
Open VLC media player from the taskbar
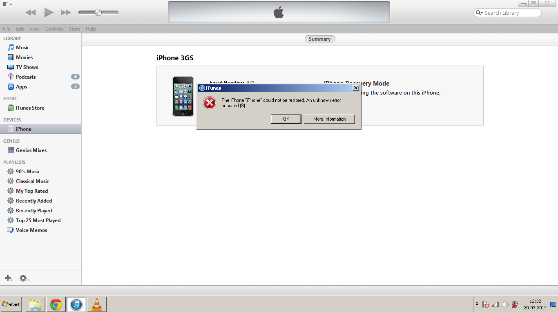(97, 304)
